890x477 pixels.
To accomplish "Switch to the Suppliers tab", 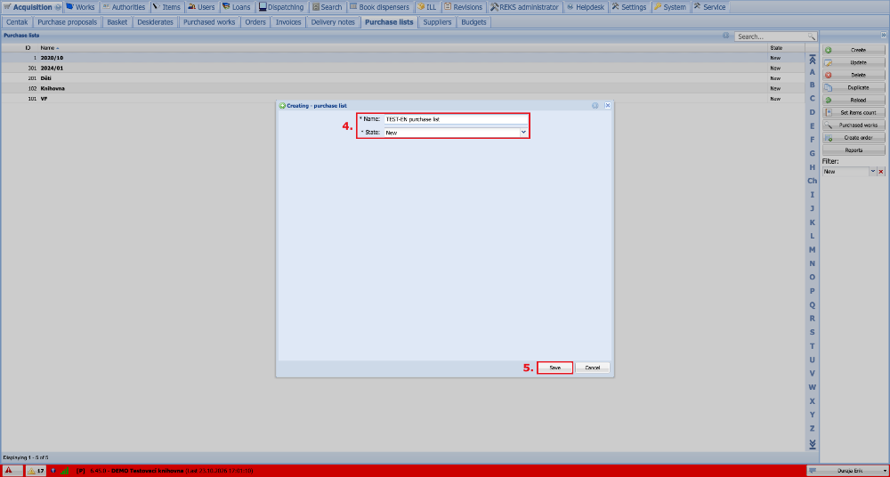I will coord(437,22).
